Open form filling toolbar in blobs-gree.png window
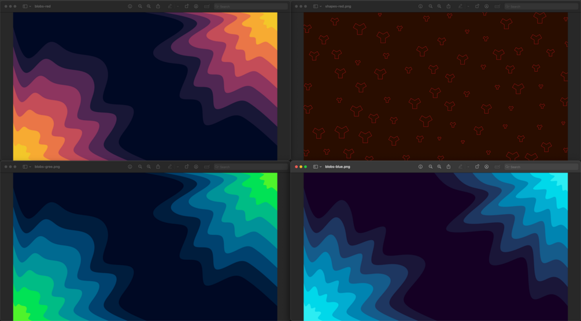 207,167
